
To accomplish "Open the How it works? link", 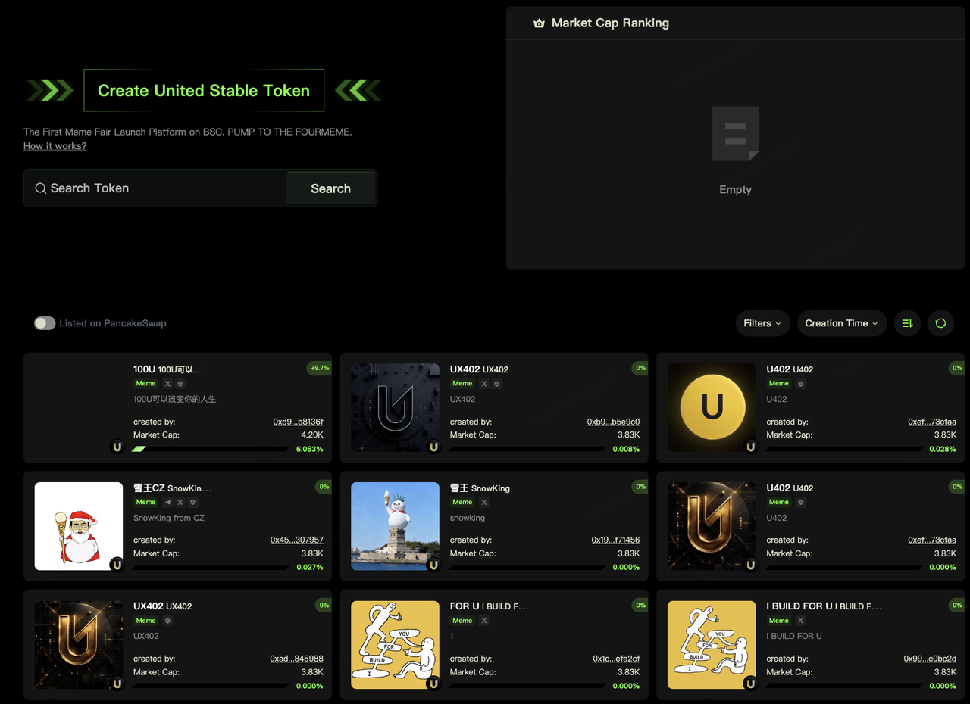I will point(55,146).
